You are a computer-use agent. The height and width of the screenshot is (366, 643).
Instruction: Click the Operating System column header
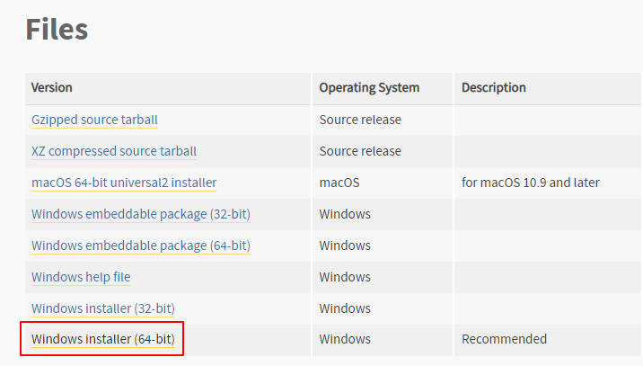coord(369,87)
